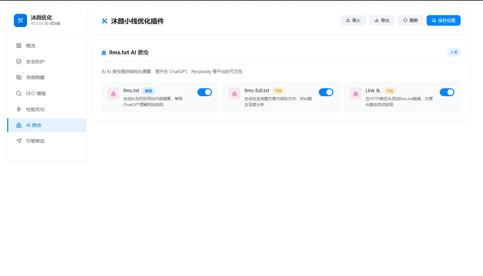Click the SEO 增强 magnifier icon

19,94
